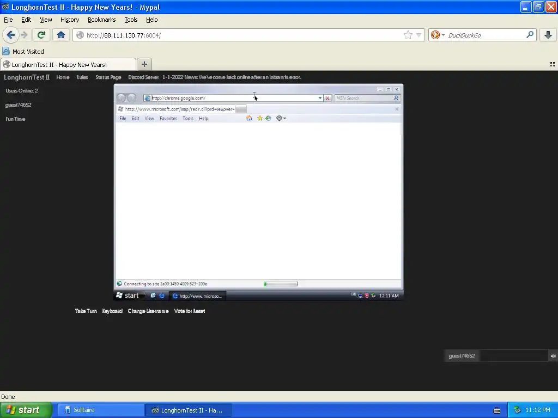Open Mypal home page button
The height and width of the screenshot is (418, 558).
(61, 35)
